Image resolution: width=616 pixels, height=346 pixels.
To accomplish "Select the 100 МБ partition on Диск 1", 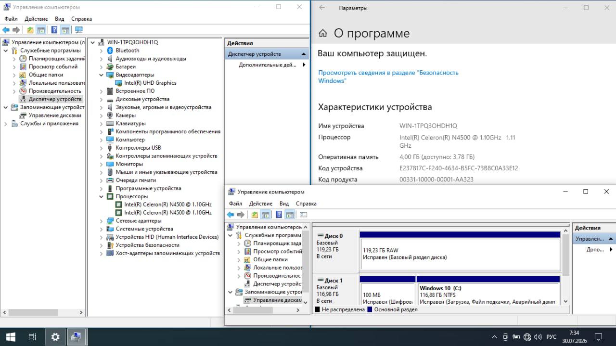I will point(387,294).
